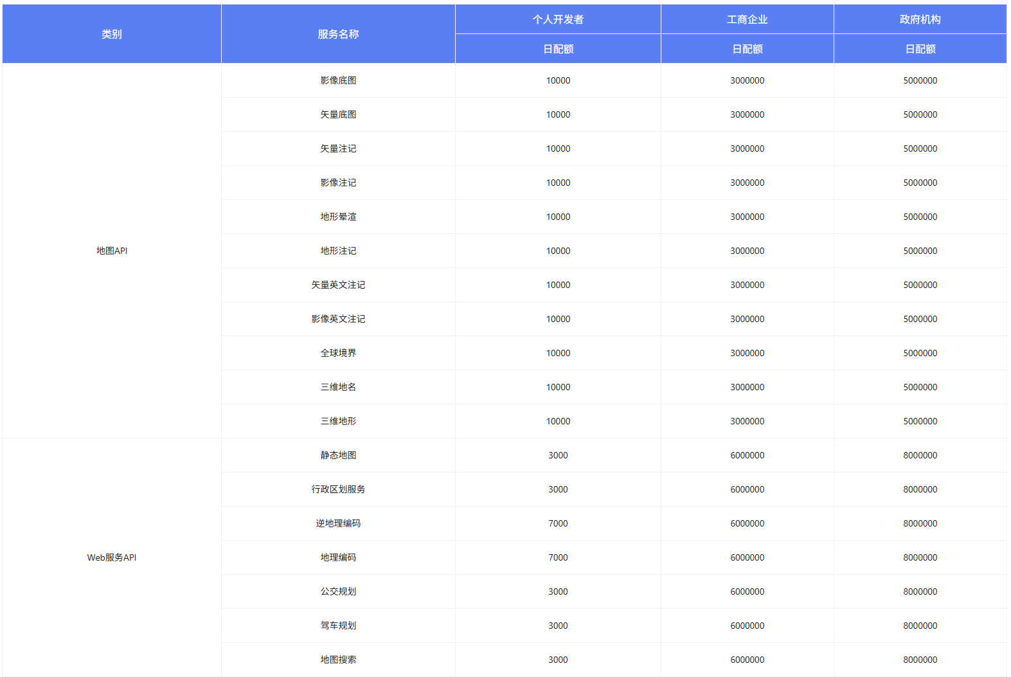This screenshot has width=1011, height=677.
Task: Select the 工商企业 header cell
Action: click(747, 19)
